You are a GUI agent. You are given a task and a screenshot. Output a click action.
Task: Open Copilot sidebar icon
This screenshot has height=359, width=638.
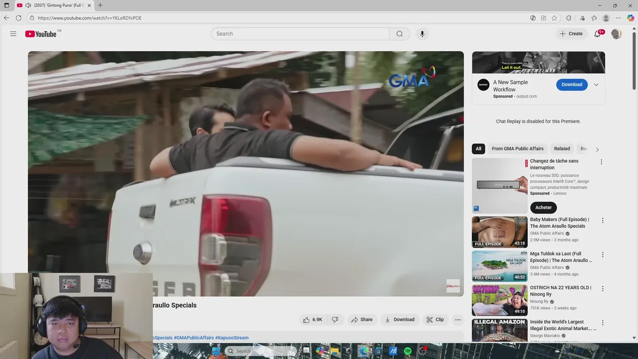631,18
